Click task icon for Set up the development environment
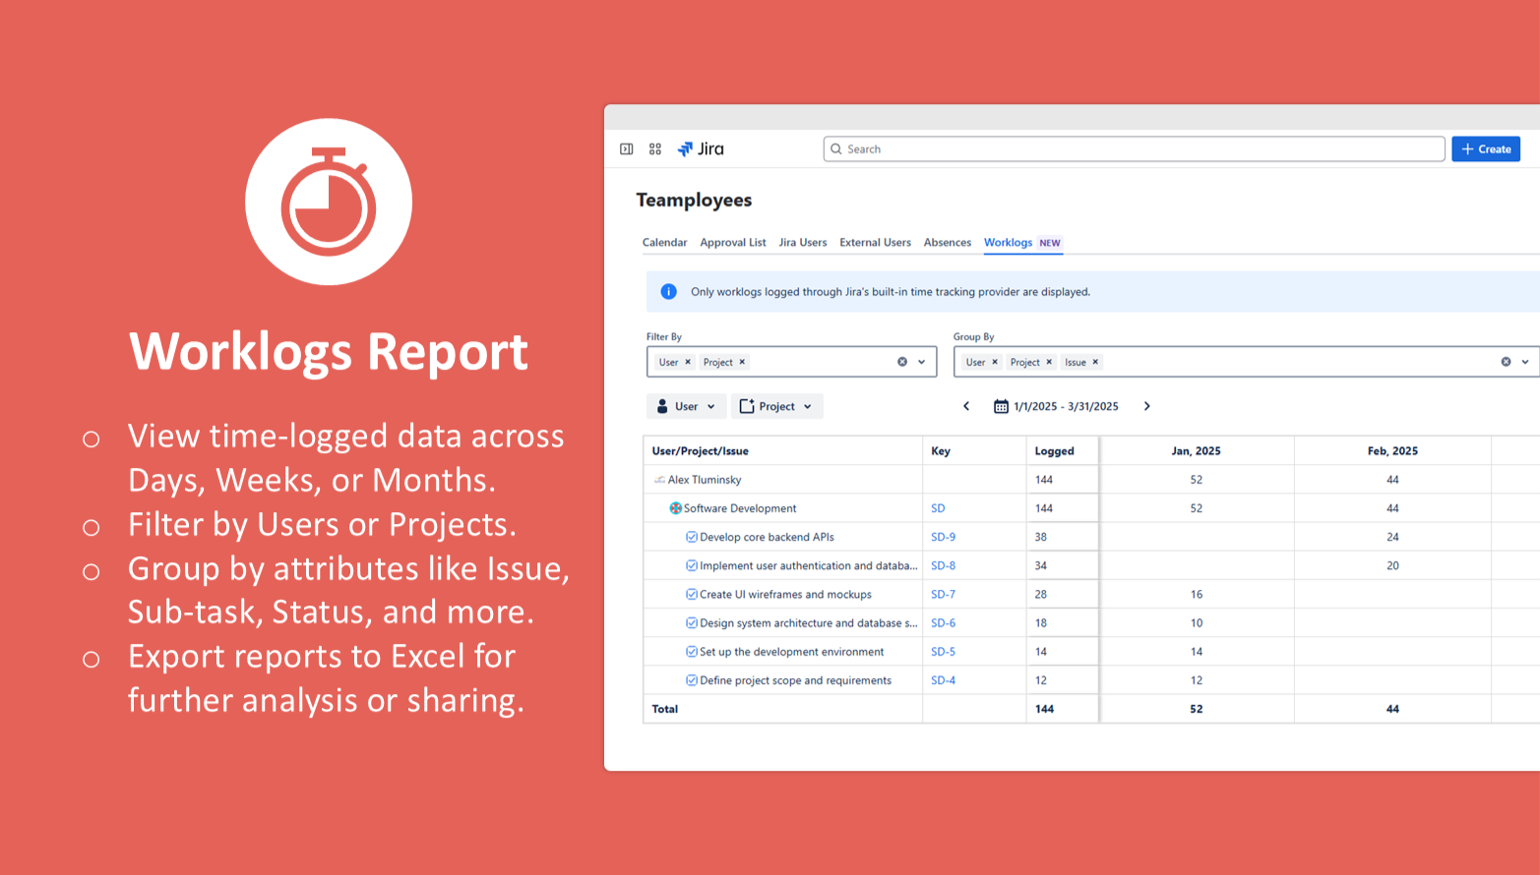This screenshot has height=875, width=1540. [692, 652]
